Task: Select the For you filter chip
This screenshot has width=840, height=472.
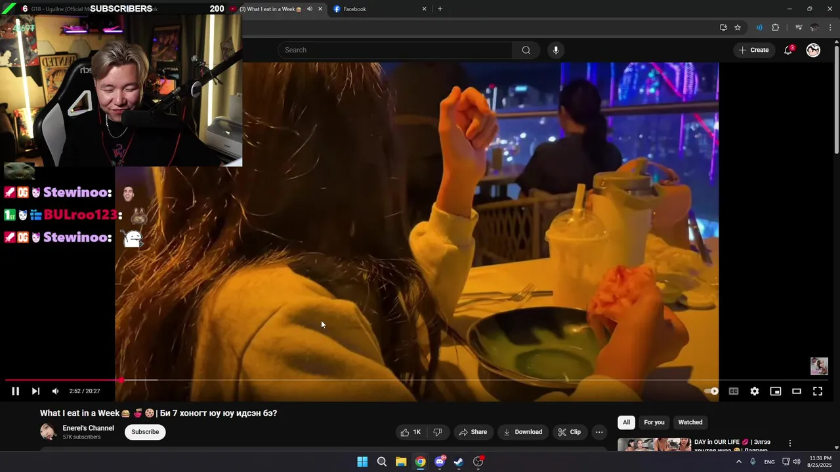Action: pos(654,422)
